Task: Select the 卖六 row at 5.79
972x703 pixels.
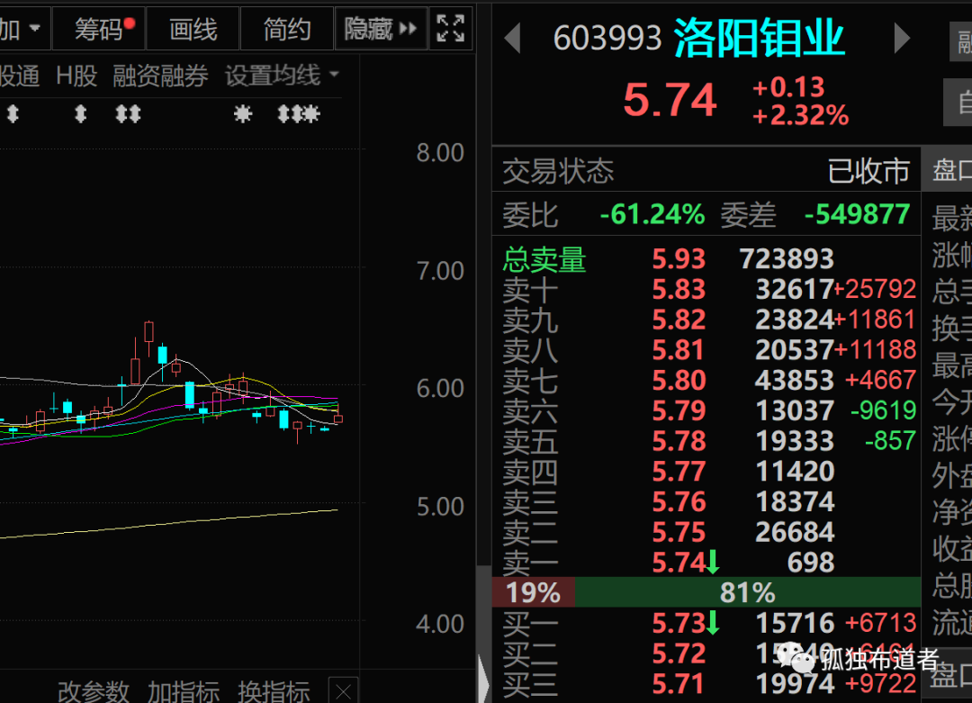Action: (708, 410)
